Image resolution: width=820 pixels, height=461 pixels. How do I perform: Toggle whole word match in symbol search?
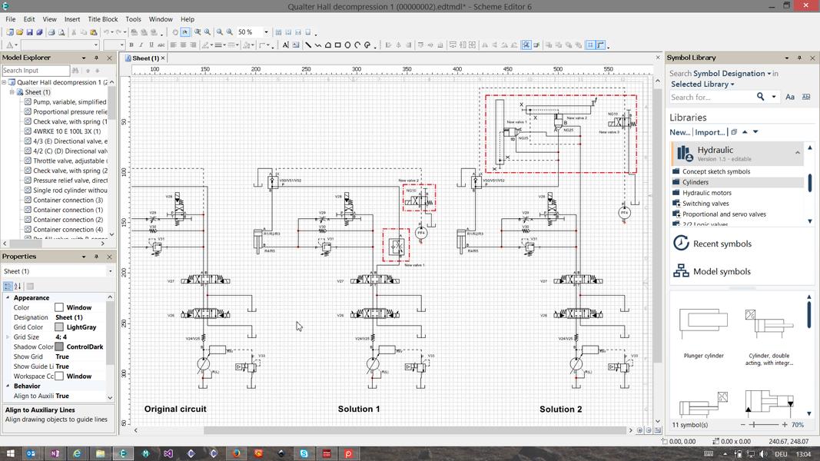click(x=806, y=97)
